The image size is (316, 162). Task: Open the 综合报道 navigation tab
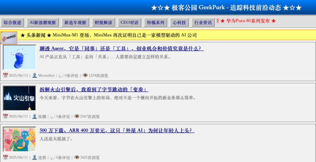click(x=13, y=22)
